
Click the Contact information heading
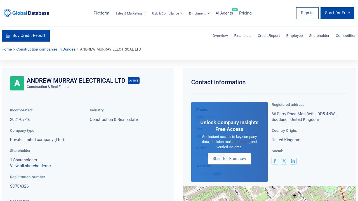tap(218, 82)
